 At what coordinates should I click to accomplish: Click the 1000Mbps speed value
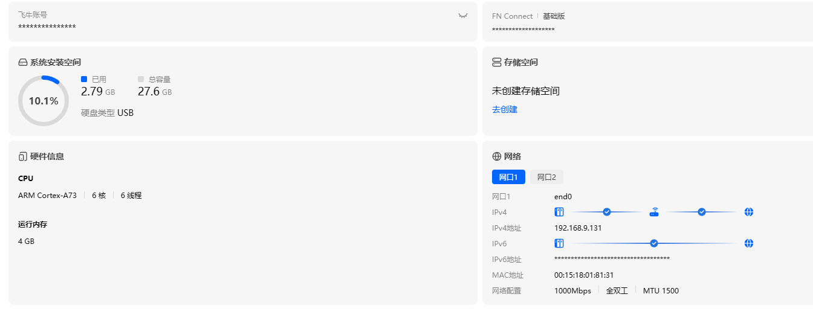tap(572, 291)
